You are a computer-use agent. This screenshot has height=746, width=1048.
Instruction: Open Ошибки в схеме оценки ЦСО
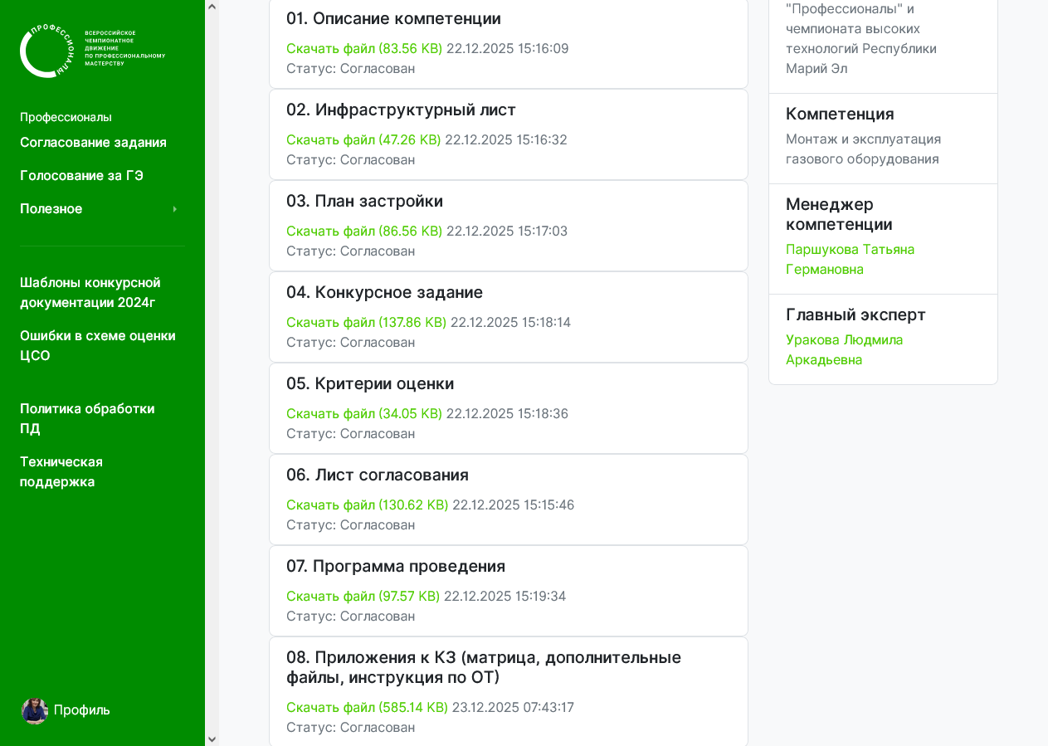pyautogui.click(x=97, y=345)
